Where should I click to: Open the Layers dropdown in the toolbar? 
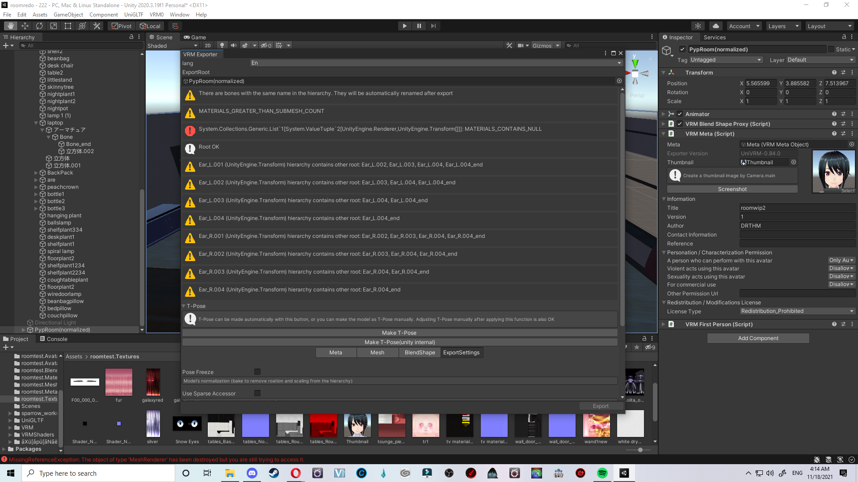tap(783, 26)
